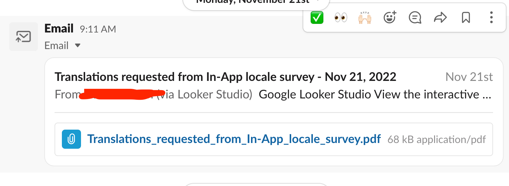Open the add reaction emoji picker
The width and height of the screenshot is (509, 186).
point(390,18)
